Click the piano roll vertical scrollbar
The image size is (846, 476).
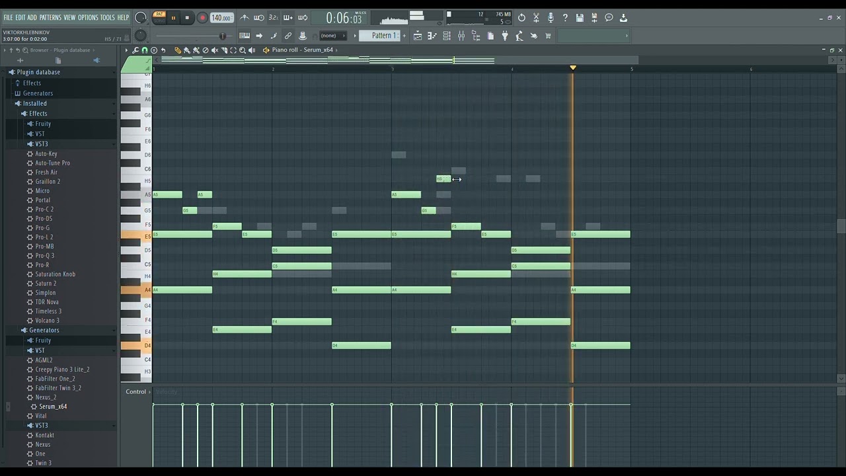point(841,226)
